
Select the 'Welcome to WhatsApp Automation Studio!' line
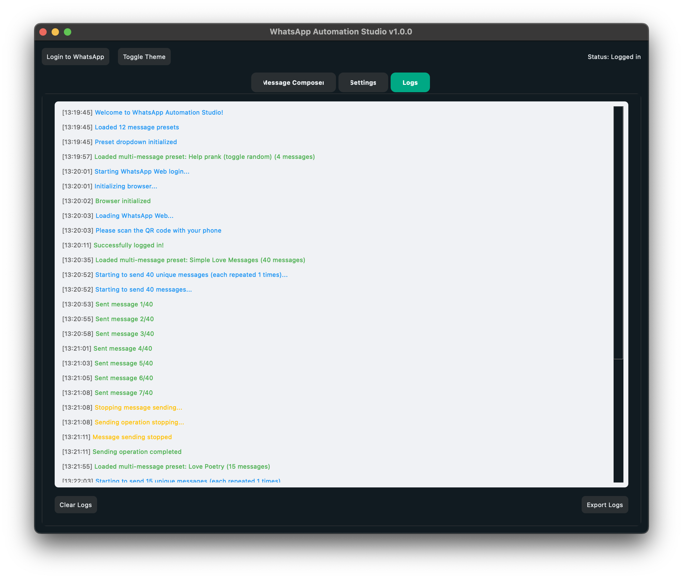[143, 112]
